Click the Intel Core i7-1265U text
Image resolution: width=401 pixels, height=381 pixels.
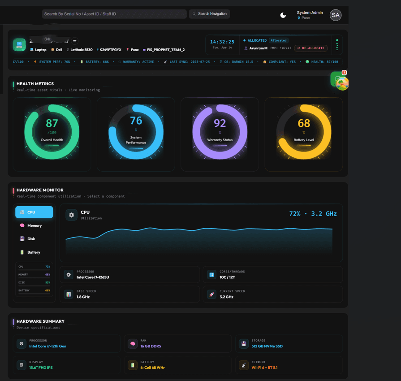click(x=93, y=277)
